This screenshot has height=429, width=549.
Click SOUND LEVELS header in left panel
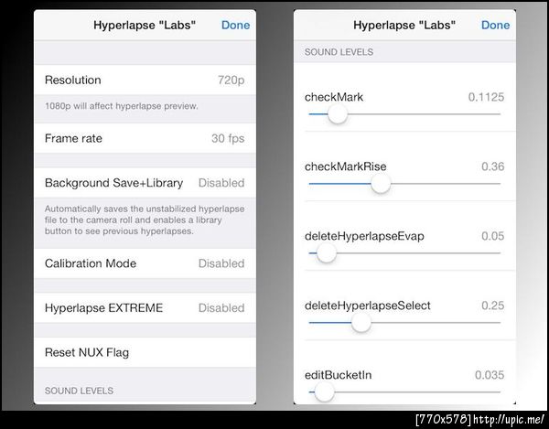coord(79,391)
